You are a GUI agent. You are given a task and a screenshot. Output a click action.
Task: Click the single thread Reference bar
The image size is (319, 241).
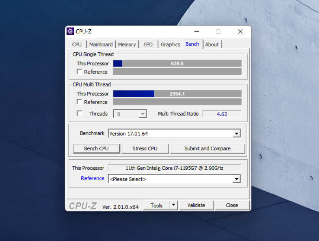(177, 72)
